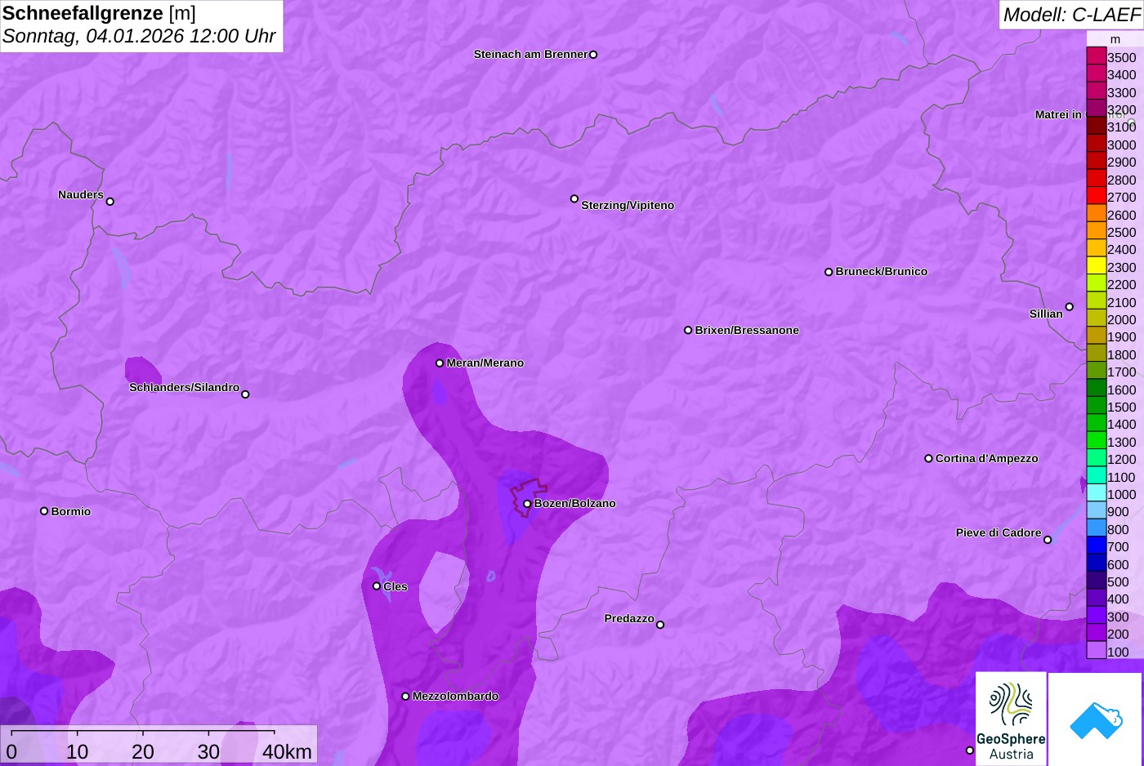1144x766 pixels.
Task: Select the Cortina d'Ampezzo marker dot
Action: tap(928, 459)
